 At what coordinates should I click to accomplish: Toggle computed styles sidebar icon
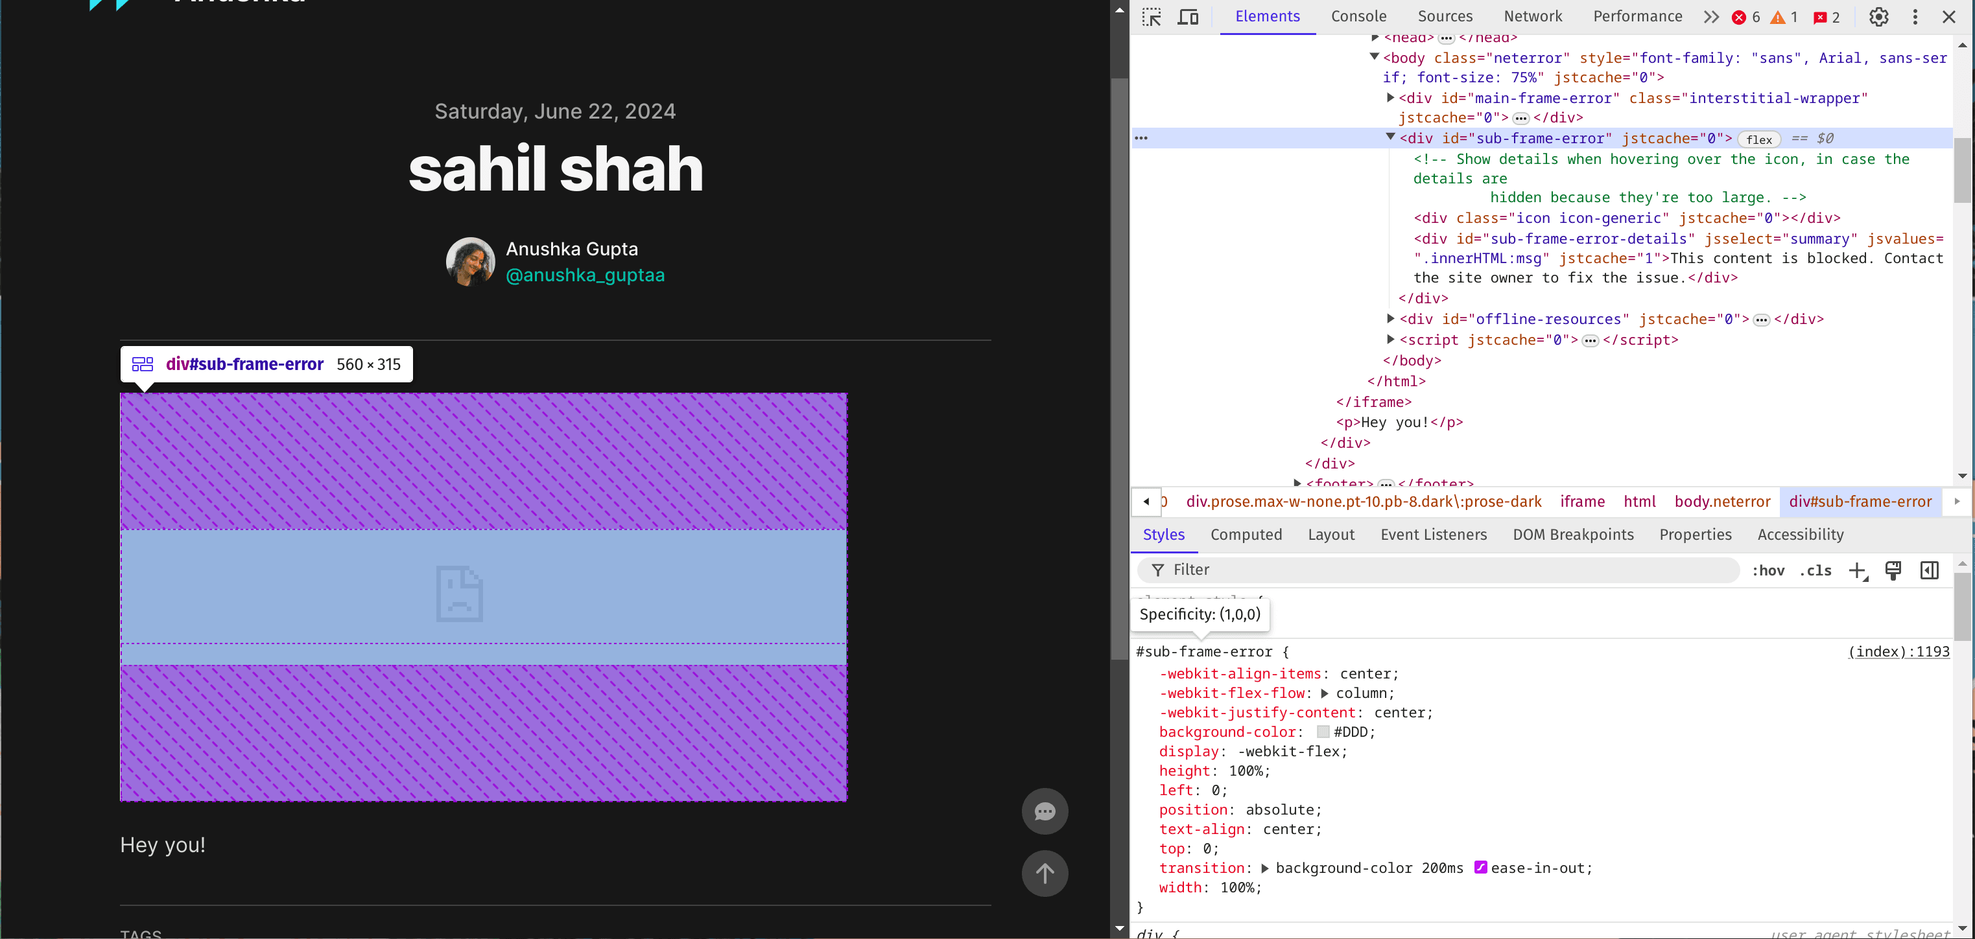[x=1929, y=570]
